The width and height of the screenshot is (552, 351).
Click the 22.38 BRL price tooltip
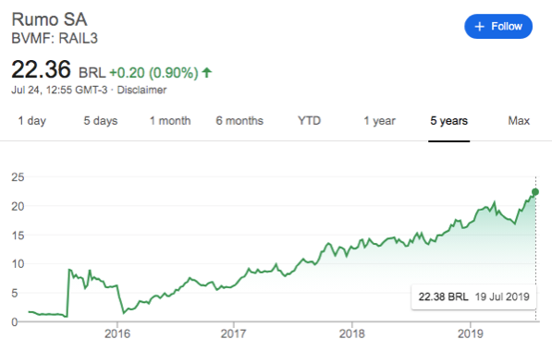[473, 297]
